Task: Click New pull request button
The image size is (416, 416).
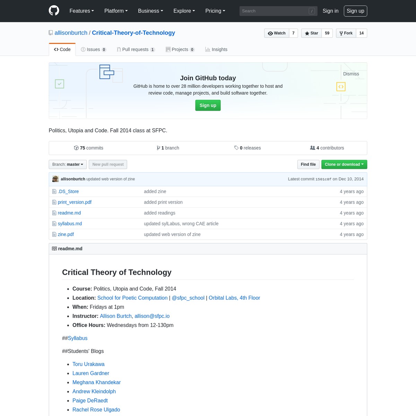Action: tap(108, 164)
